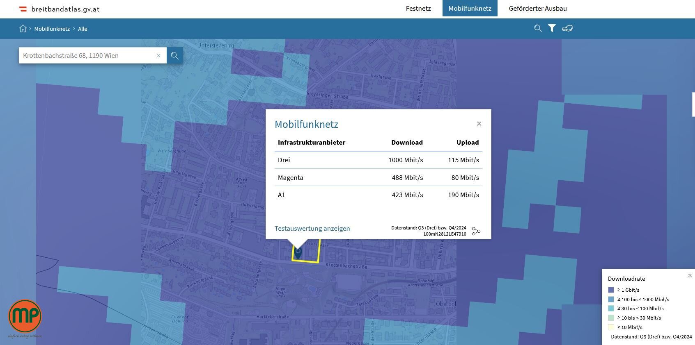The height and width of the screenshot is (345, 695).
Task: Click the Austria map outline icon
Action: (567, 28)
